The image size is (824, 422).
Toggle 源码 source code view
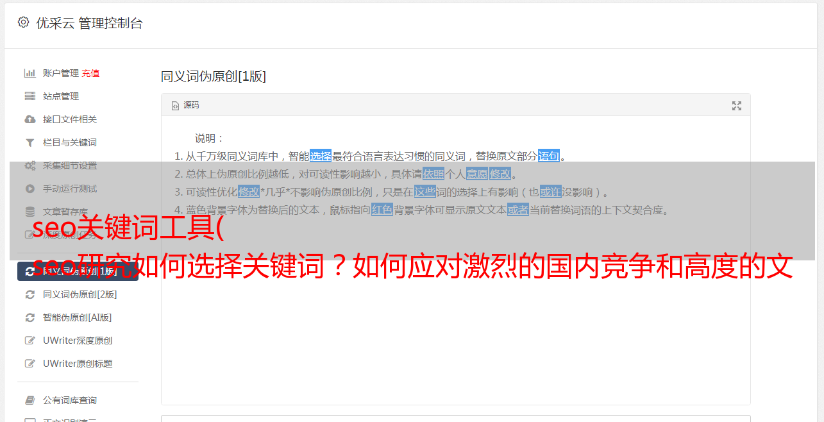point(185,105)
